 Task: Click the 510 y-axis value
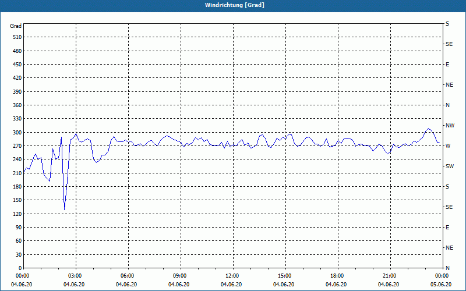17,37
